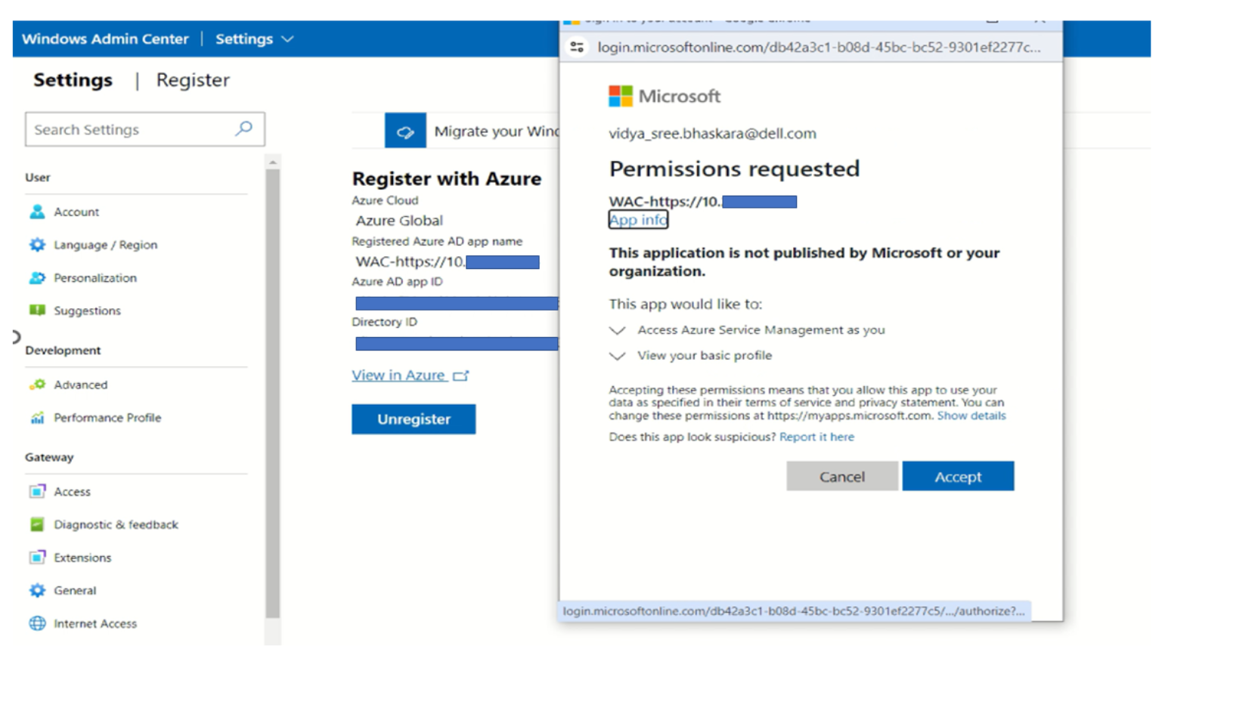Click the Report it here link
Viewport: 1258px width, 708px height.
(x=816, y=437)
